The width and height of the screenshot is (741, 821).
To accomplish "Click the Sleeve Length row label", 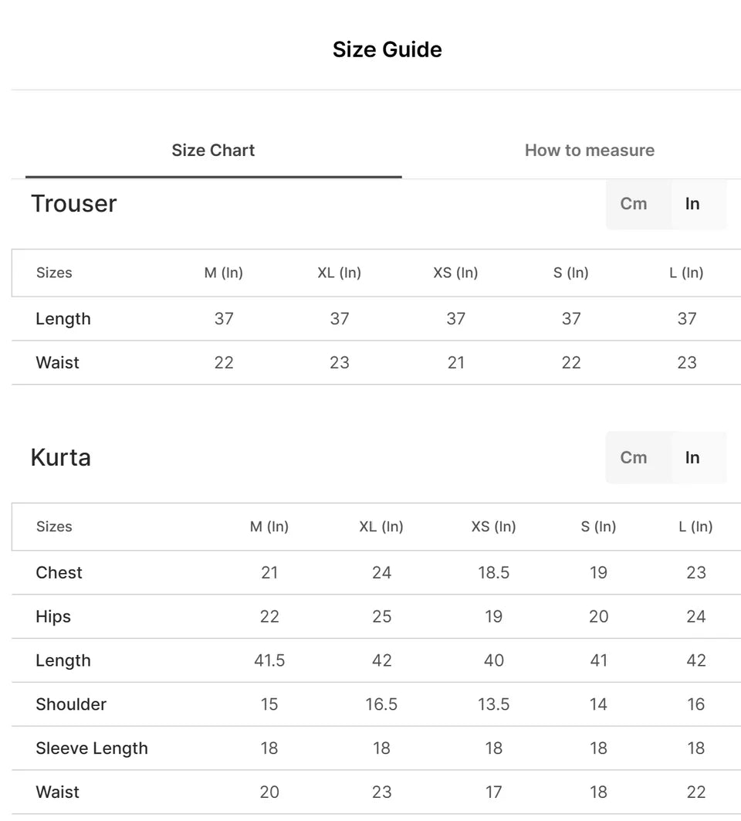I will click(x=92, y=748).
